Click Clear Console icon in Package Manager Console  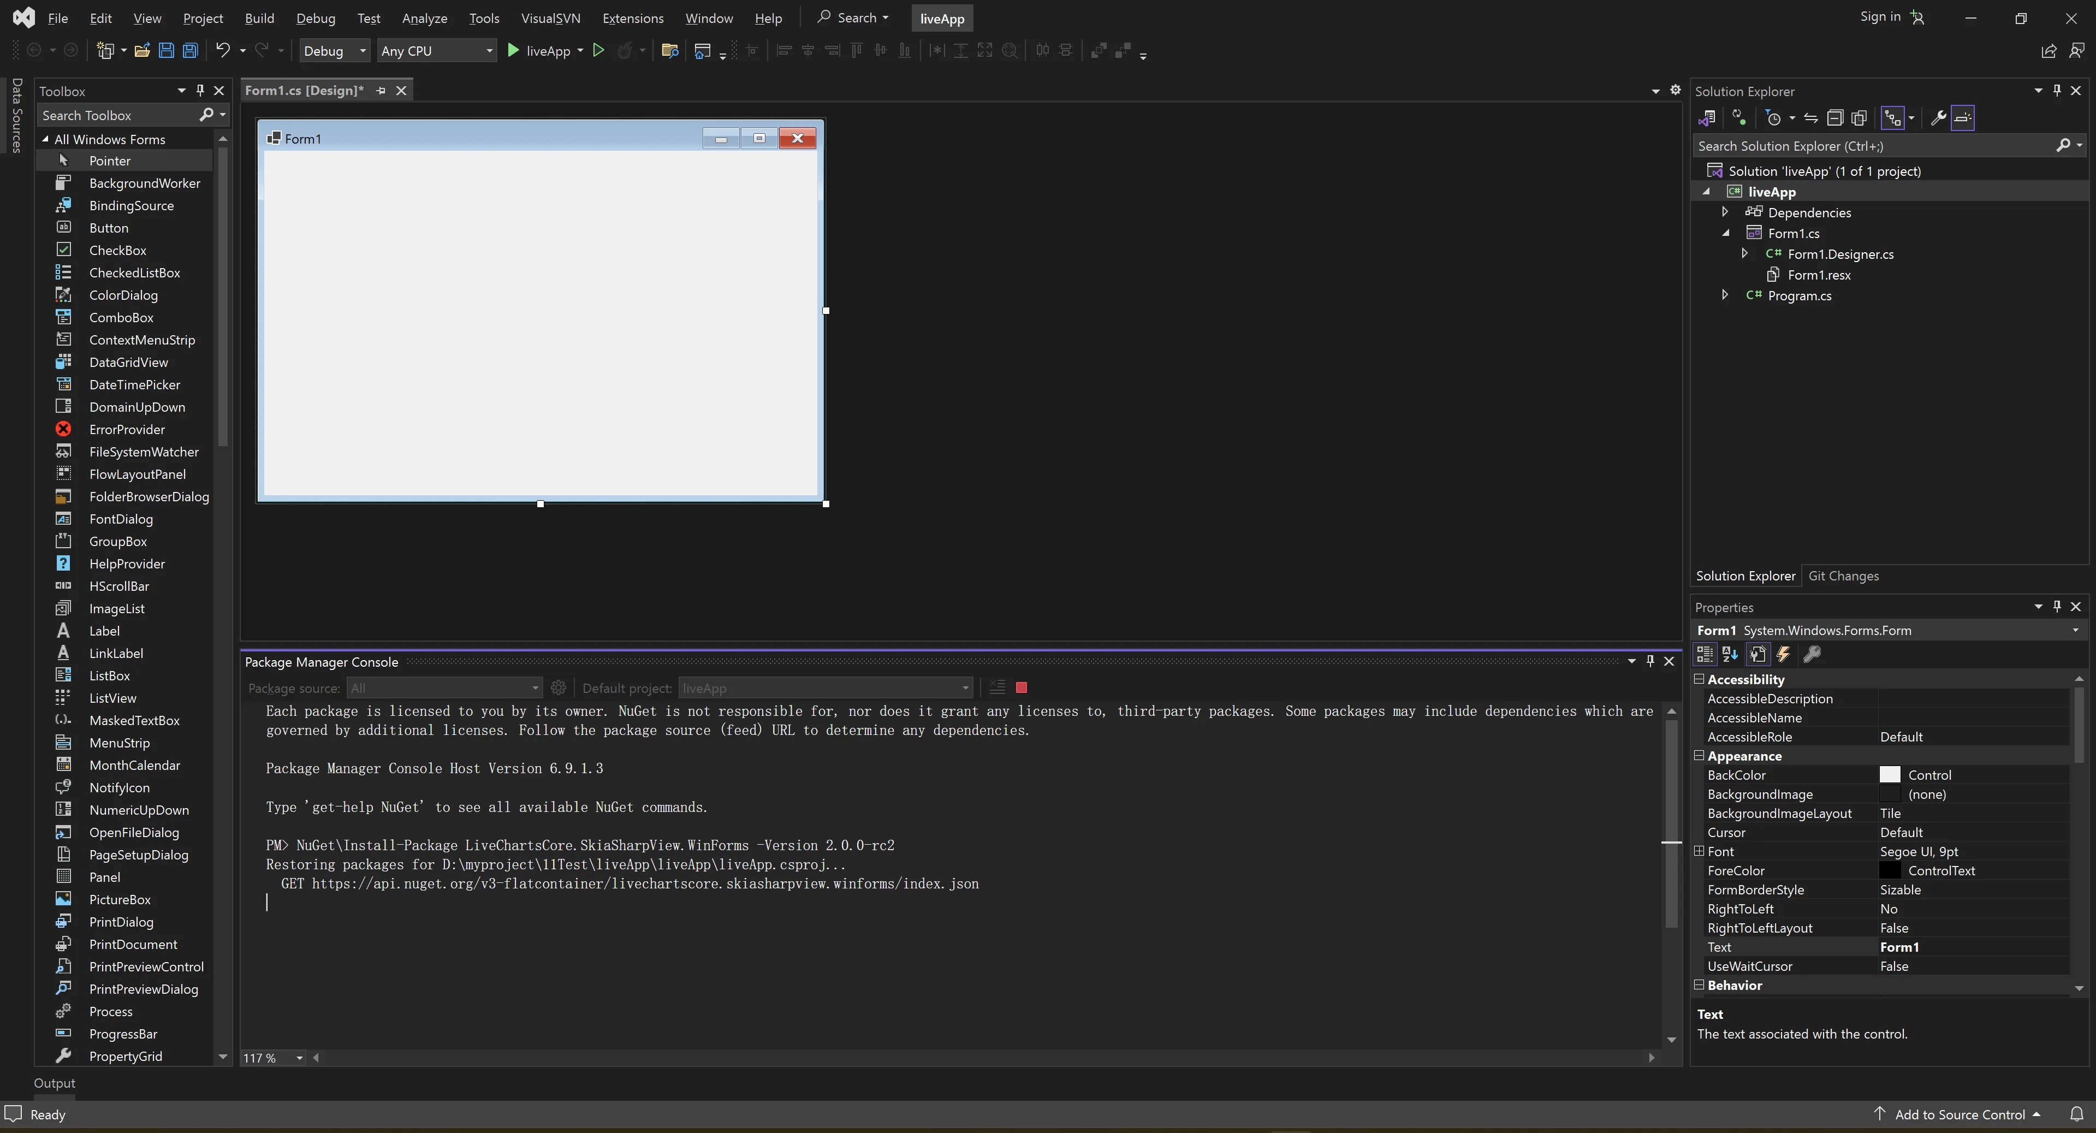997,688
